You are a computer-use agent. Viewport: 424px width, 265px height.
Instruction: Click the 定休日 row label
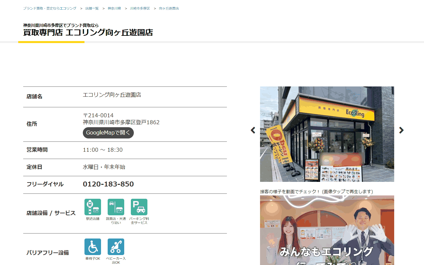tap(34, 167)
